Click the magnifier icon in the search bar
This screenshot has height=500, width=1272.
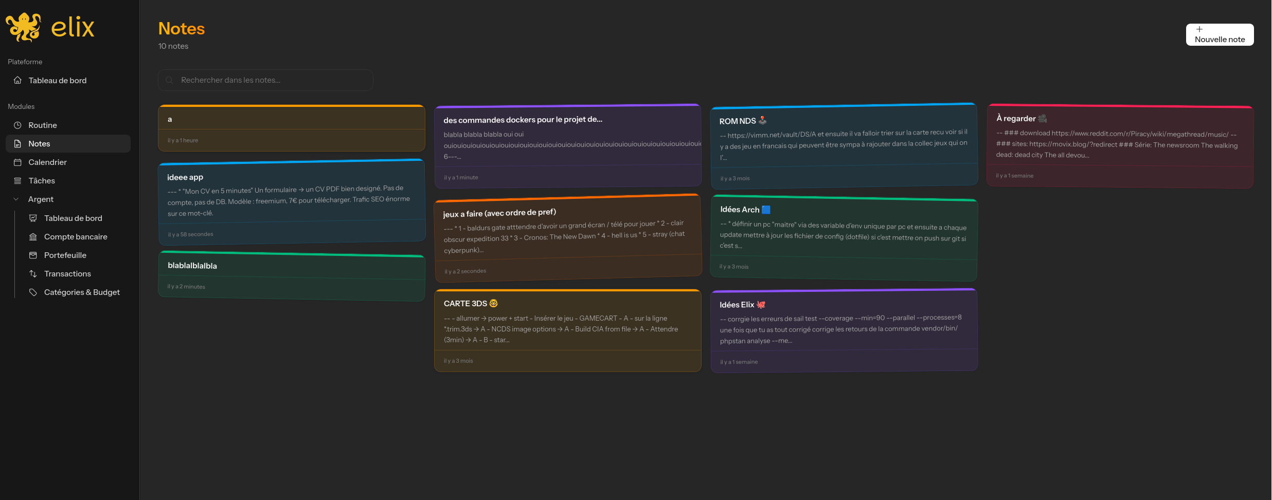click(169, 80)
